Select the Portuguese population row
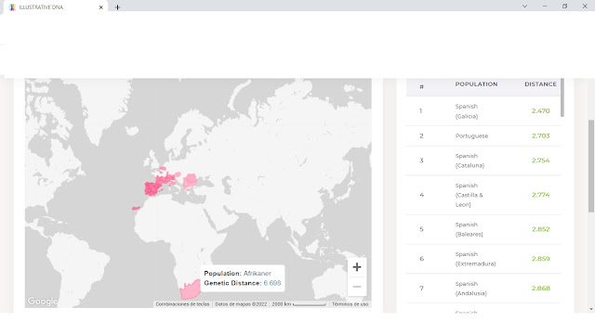The width and height of the screenshot is (595, 334). tap(483, 136)
